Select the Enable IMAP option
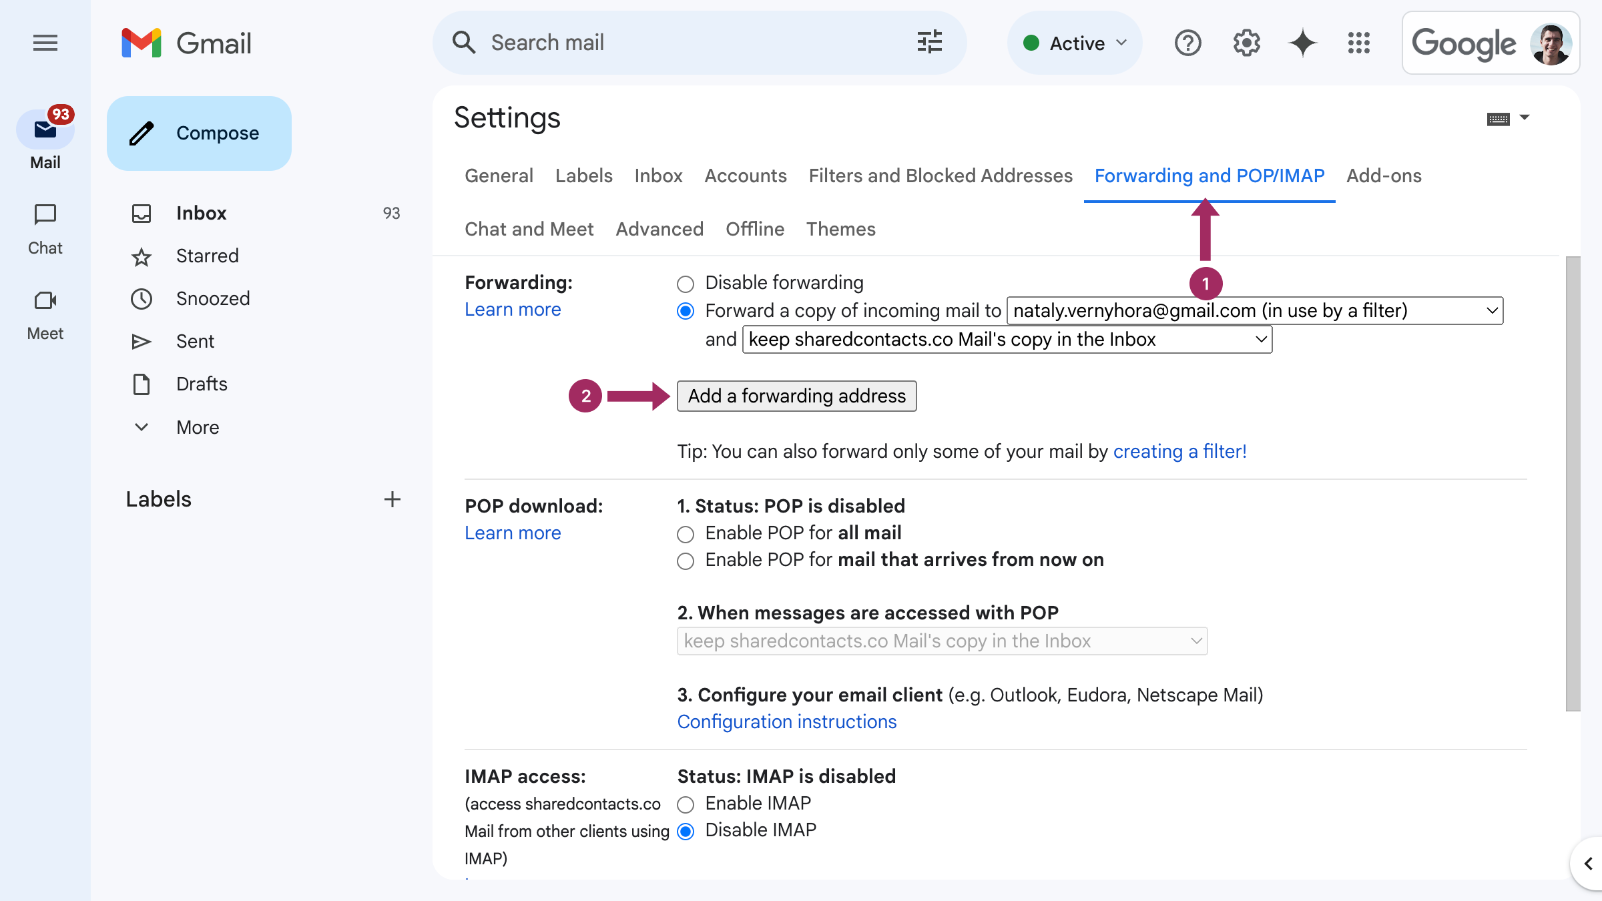This screenshot has width=1602, height=901. [686, 804]
